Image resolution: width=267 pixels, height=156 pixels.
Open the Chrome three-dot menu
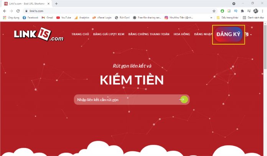coord(262,11)
